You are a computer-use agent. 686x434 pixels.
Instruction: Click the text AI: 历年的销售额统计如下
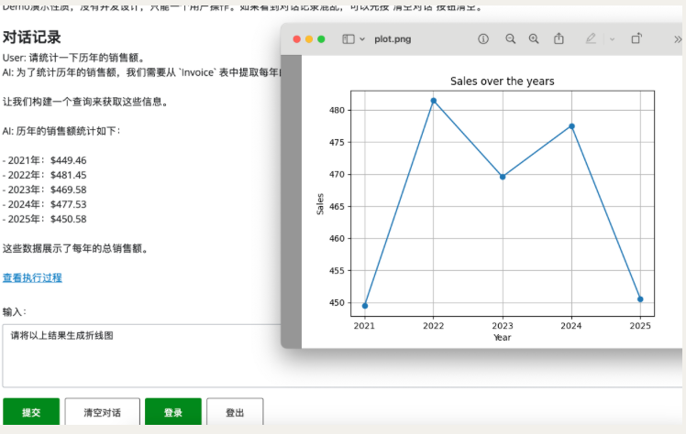coord(61,131)
